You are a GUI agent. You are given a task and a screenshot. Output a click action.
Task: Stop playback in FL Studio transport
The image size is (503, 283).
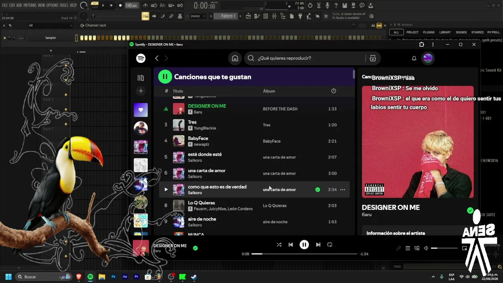pos(111,6)
